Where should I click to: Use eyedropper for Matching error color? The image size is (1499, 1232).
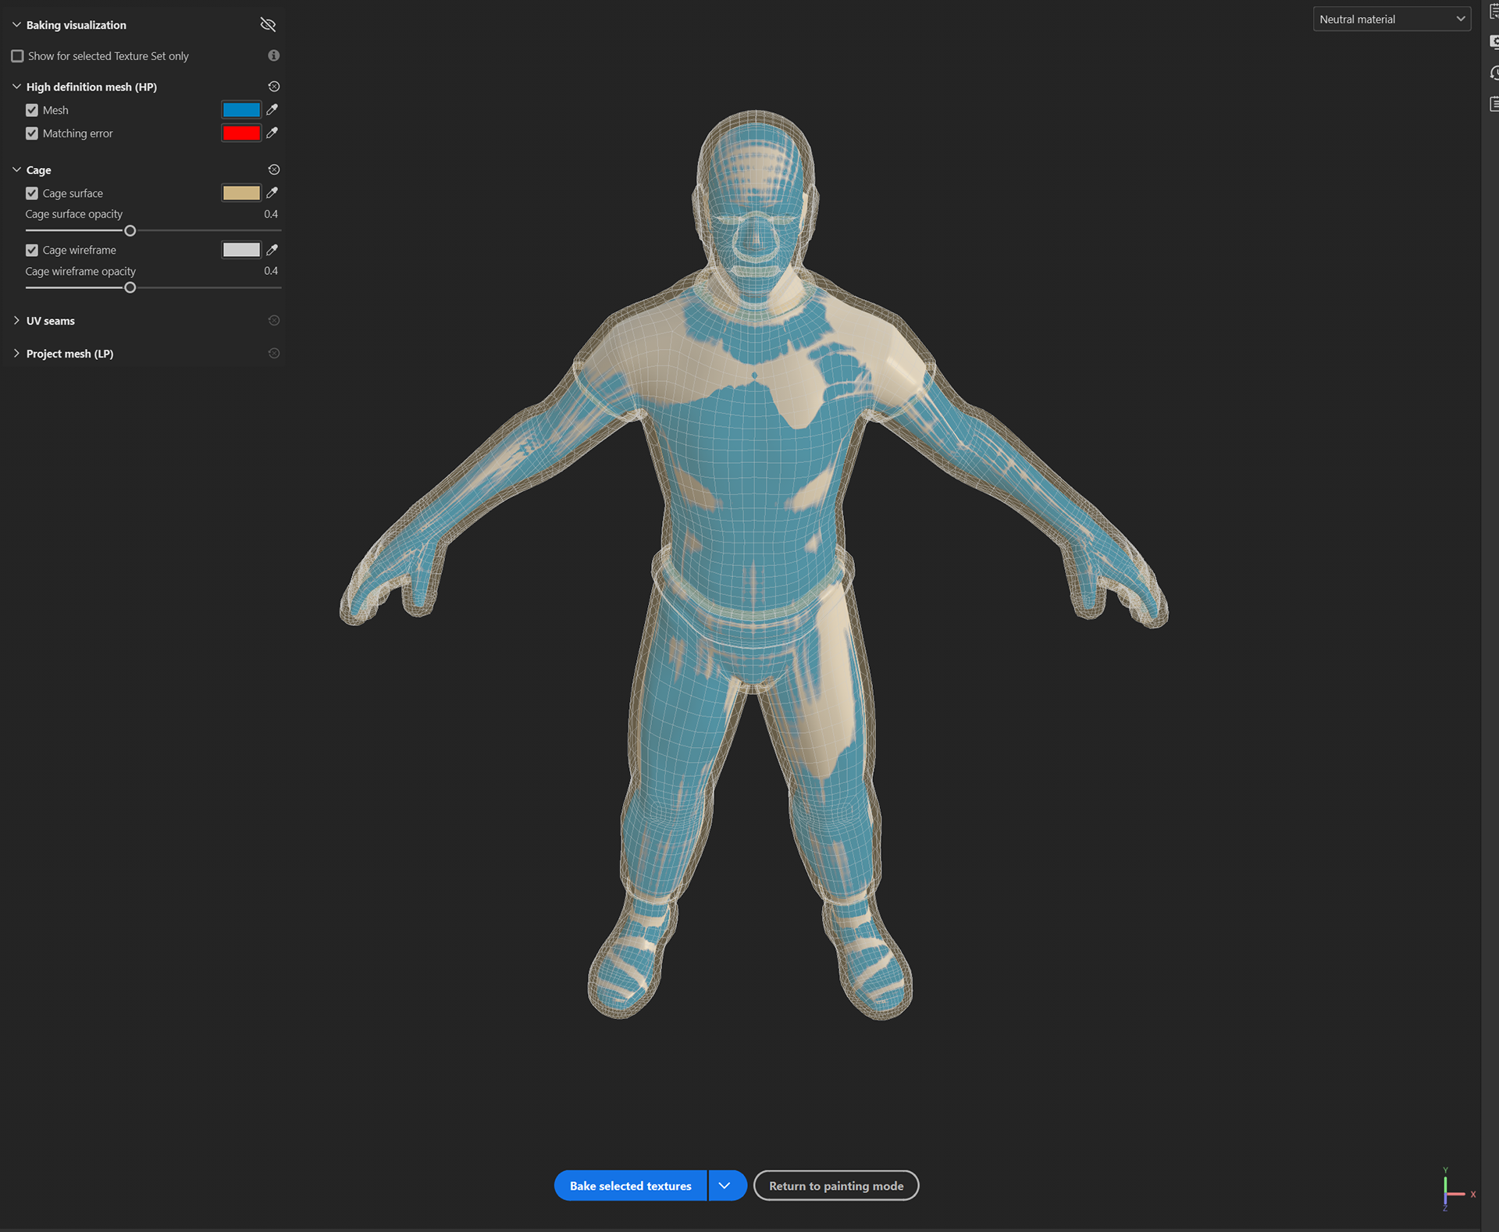(272, 134)
